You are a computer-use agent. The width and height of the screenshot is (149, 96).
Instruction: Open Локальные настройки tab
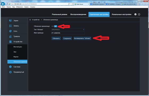pyautogui.click(x=122, y=14)
